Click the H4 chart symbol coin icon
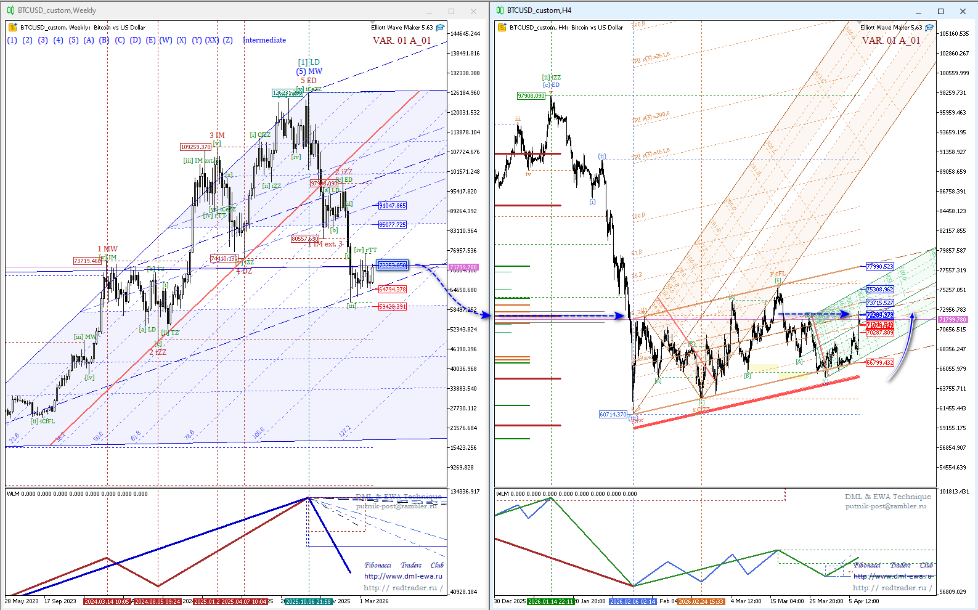 (502, 27)
